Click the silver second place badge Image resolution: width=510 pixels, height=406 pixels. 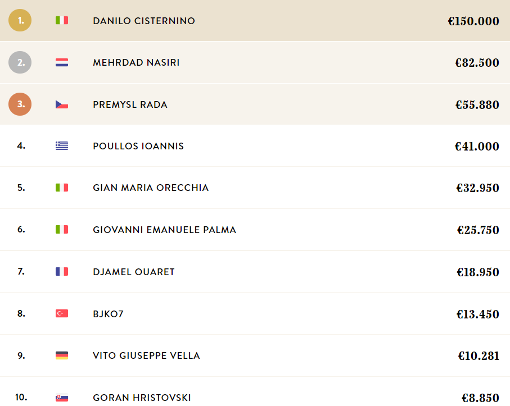pyautogui.click(x=20, y=62)
